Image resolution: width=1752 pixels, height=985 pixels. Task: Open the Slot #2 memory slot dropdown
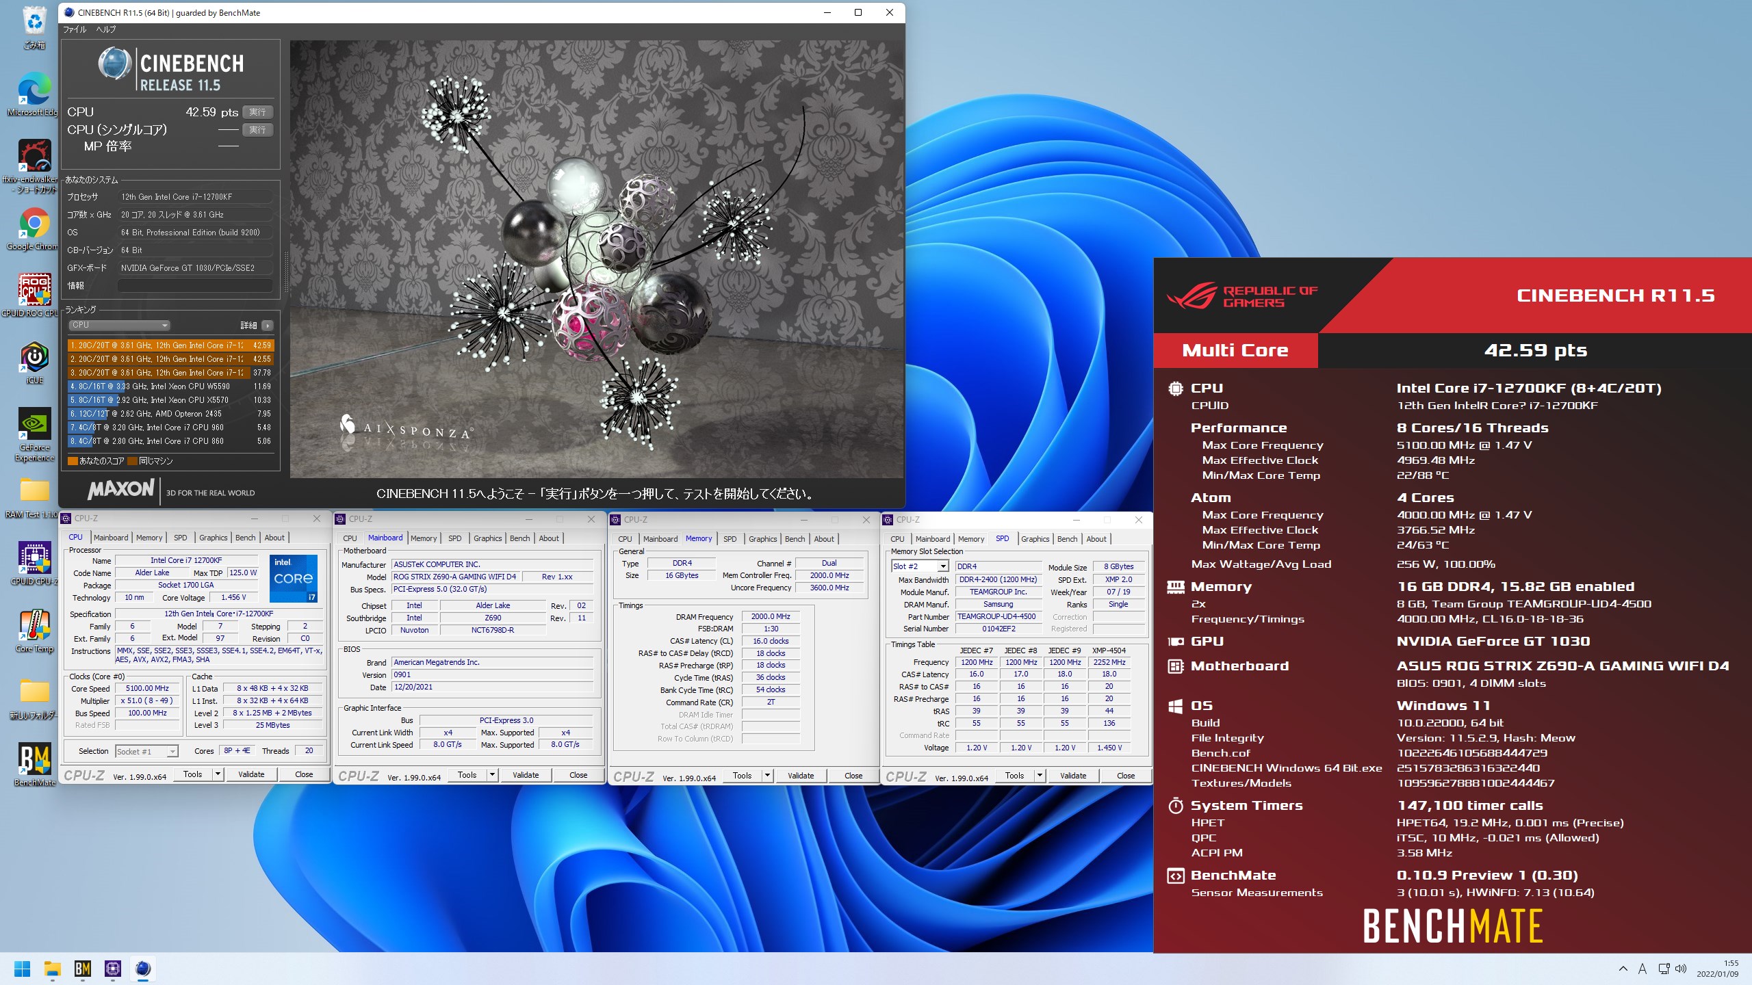(920, 566)
